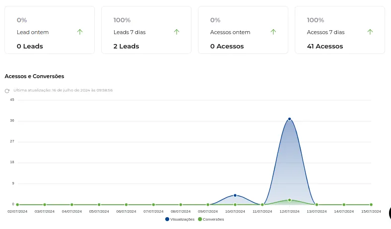Select the green Conversões point on 12/07/2024
Image resolution: width=391 pixels, height=229 pixels.
pyautogui.click(x=289, y=200)
